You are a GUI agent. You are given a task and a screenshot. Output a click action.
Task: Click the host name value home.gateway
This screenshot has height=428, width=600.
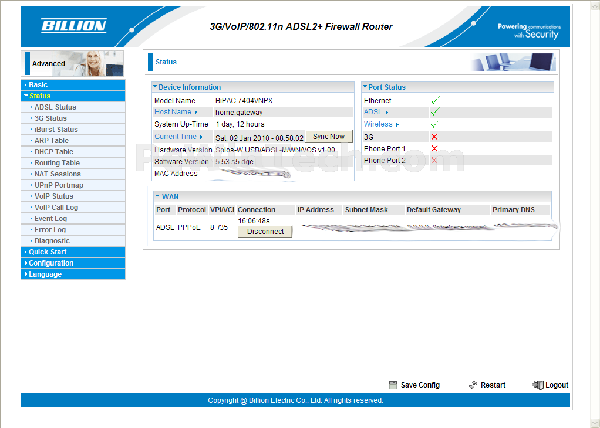point(239,113)
